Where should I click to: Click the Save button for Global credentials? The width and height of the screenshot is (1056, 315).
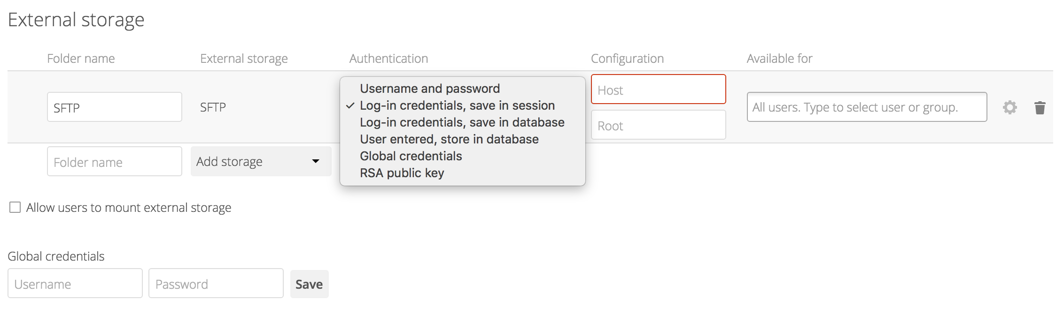pyautogui.click(x=309, y=284)
